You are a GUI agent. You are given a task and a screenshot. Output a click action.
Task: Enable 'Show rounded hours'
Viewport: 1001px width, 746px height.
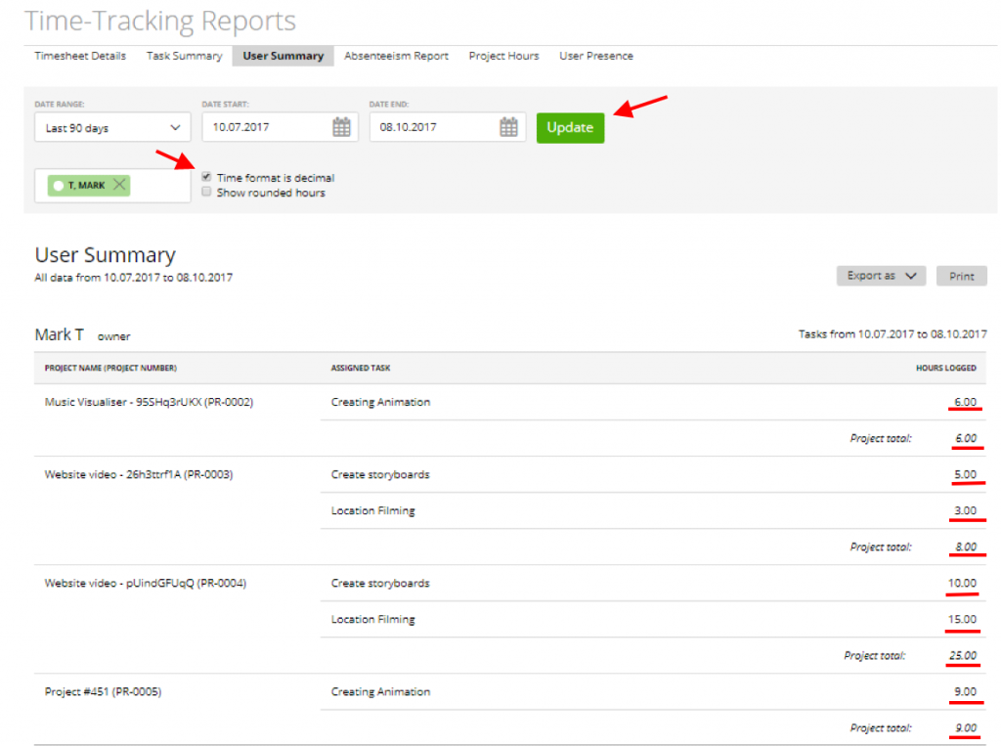coord(206,192)
